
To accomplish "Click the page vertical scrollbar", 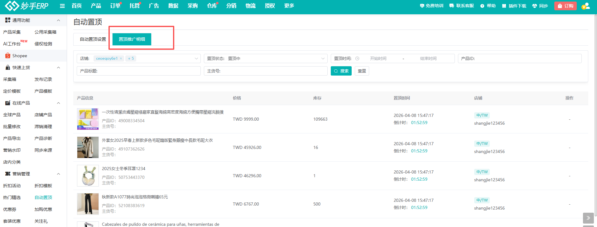I will (x=595, y=115).
